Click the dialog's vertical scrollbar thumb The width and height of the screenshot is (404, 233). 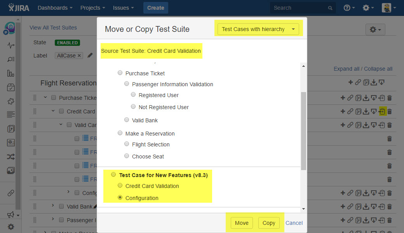(x=303, y=130)
